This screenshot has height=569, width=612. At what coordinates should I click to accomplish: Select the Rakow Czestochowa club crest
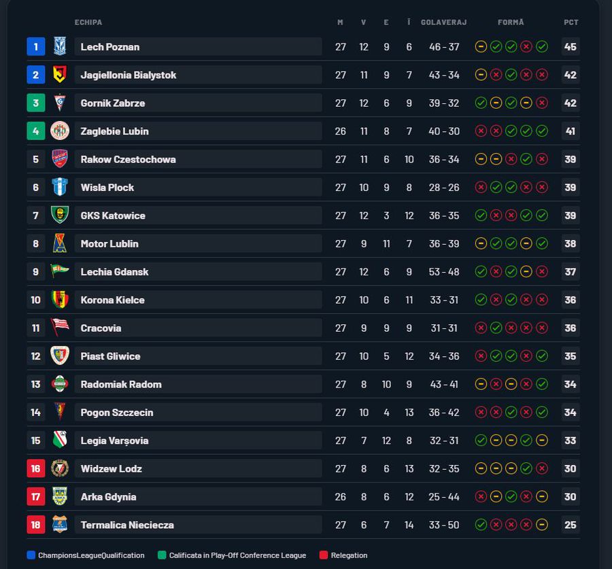60,159
